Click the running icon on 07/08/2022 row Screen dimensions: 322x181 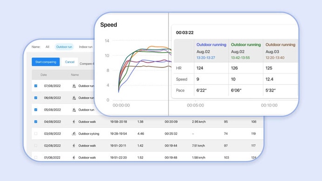(74, 86)
